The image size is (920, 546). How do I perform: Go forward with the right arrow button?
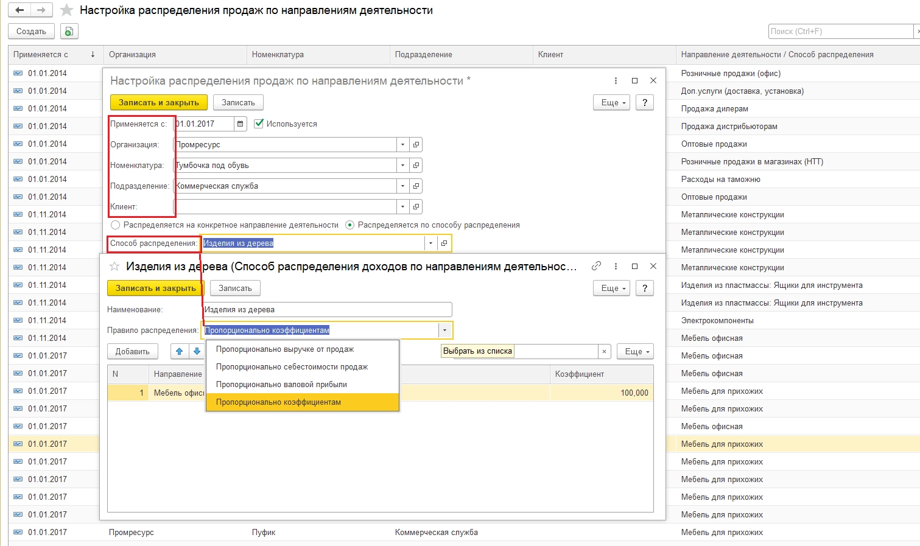pos(41,10)
